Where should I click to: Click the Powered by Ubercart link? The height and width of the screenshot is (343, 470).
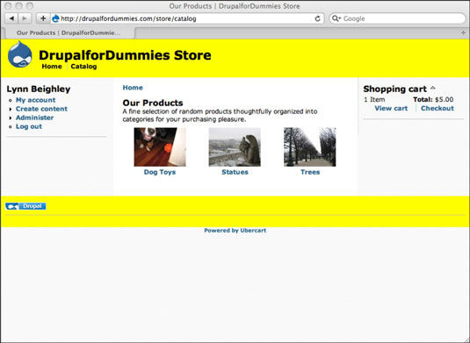235,231
